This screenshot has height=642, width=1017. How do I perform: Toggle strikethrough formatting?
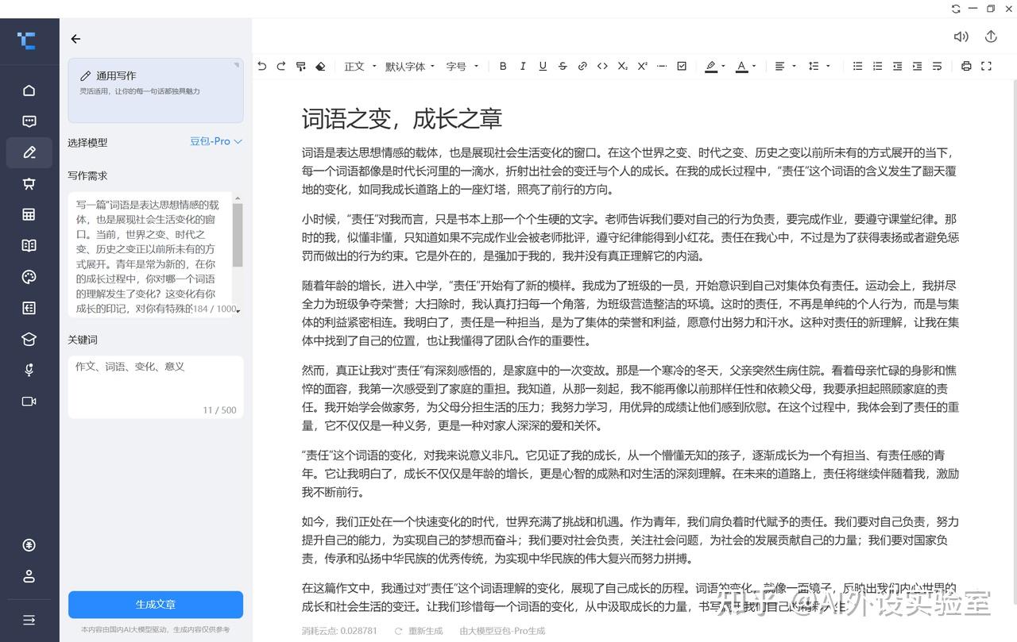(563, 67)
